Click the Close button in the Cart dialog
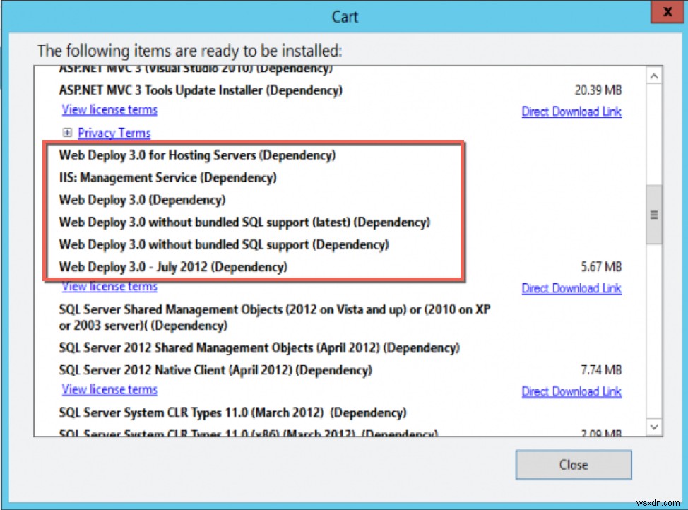Viewport: 688px width, 510px height. pos(574,465)
